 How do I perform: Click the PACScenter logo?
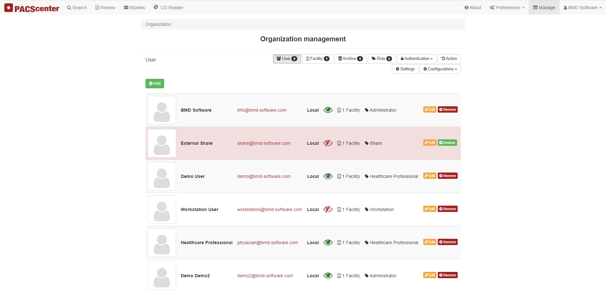32,8
